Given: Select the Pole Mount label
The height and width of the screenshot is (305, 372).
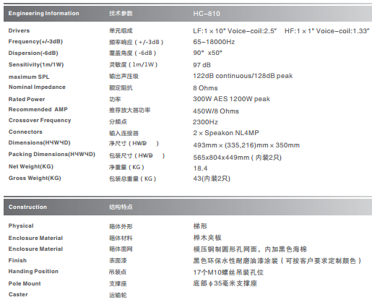Looking at the screenshot, I should click(x=25, y=283).
